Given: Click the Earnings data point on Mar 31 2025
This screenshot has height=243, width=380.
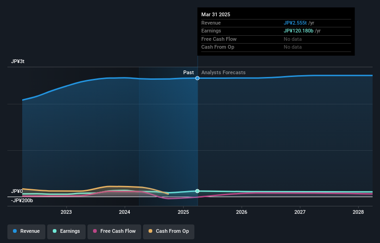Looking at the screenshot, I should click(x=197, y=191).
